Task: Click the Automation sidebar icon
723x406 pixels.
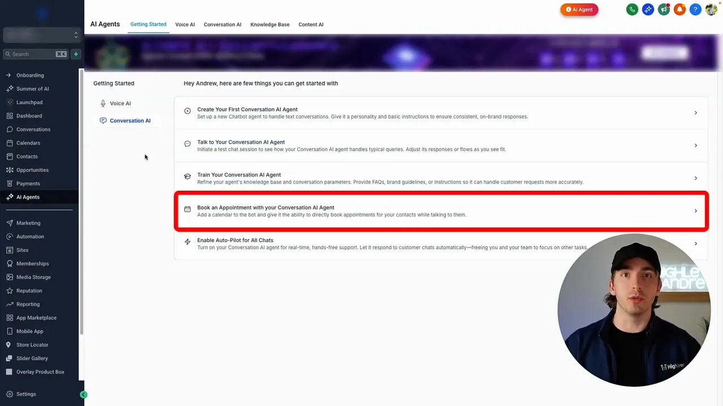Action: (10, 236)
